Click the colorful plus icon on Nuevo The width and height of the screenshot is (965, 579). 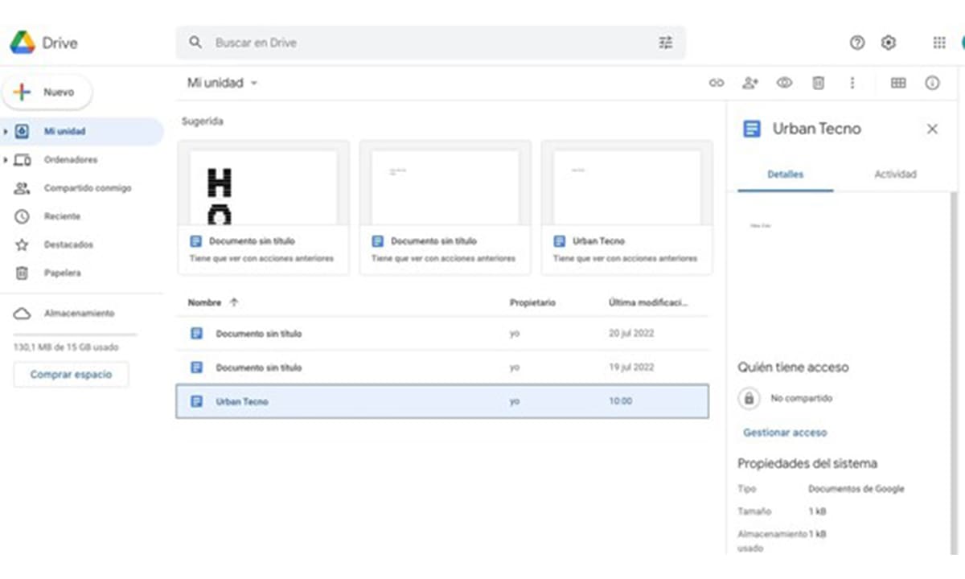coord(23,92)
